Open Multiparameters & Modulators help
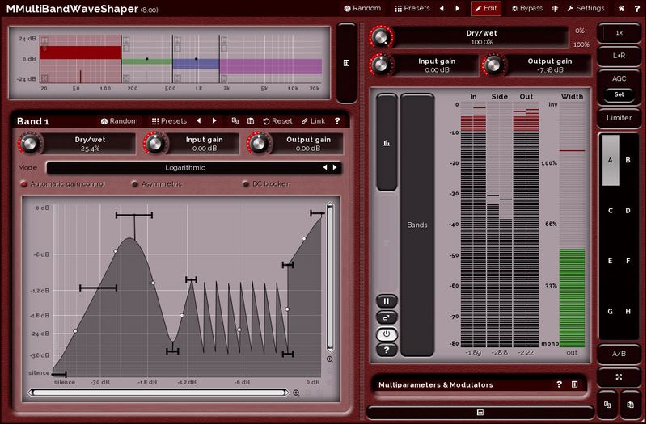 point(559,384)
